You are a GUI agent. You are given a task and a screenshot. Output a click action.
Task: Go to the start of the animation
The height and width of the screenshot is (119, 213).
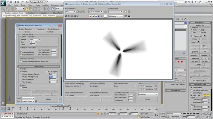[x=184, y=114]
